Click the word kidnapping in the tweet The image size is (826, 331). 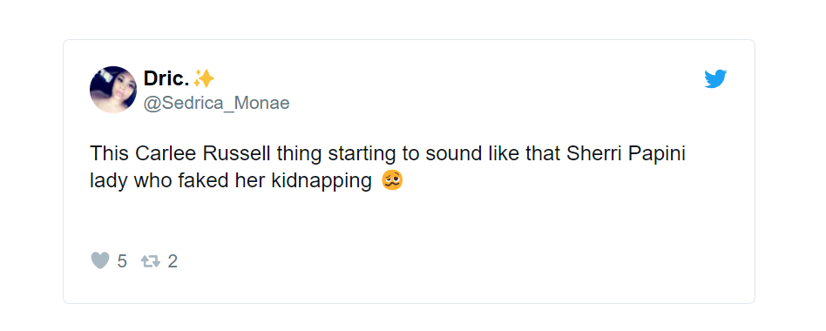pyautogui.click(x=322, y=181)
